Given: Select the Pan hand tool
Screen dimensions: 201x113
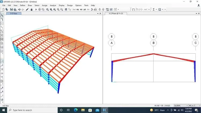Looking at the screenshot, I should (x=66, y=9).
